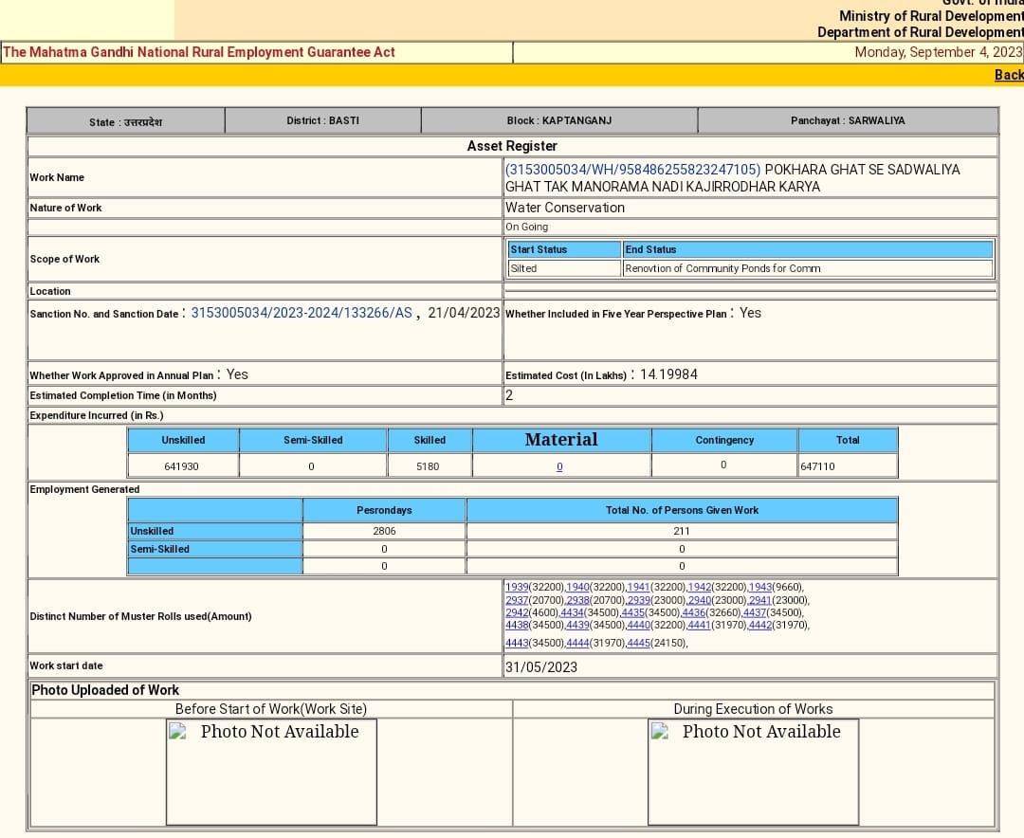Click the Material column header
The height and width of the screenshot is (838, 1024).
click(x=561, y=440)
